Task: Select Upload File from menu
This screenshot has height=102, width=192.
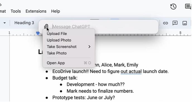Action: (x=57, y=34)
